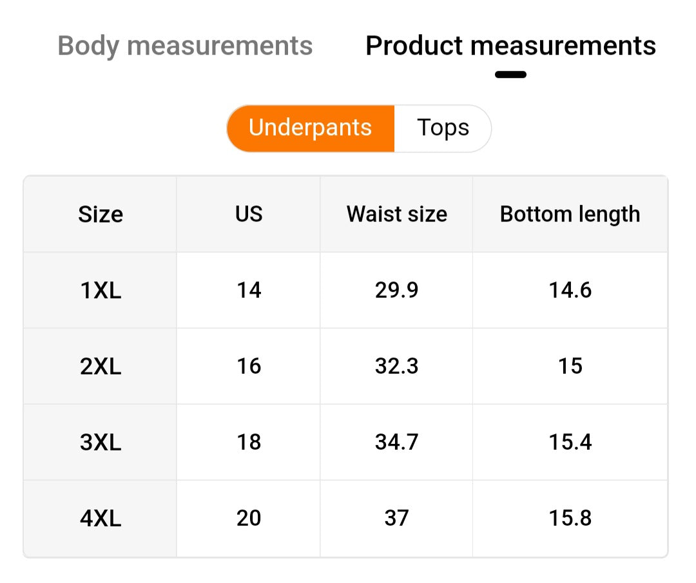Click US size 14 cell
Screen dimensions: 696x583
click(249, 291)
